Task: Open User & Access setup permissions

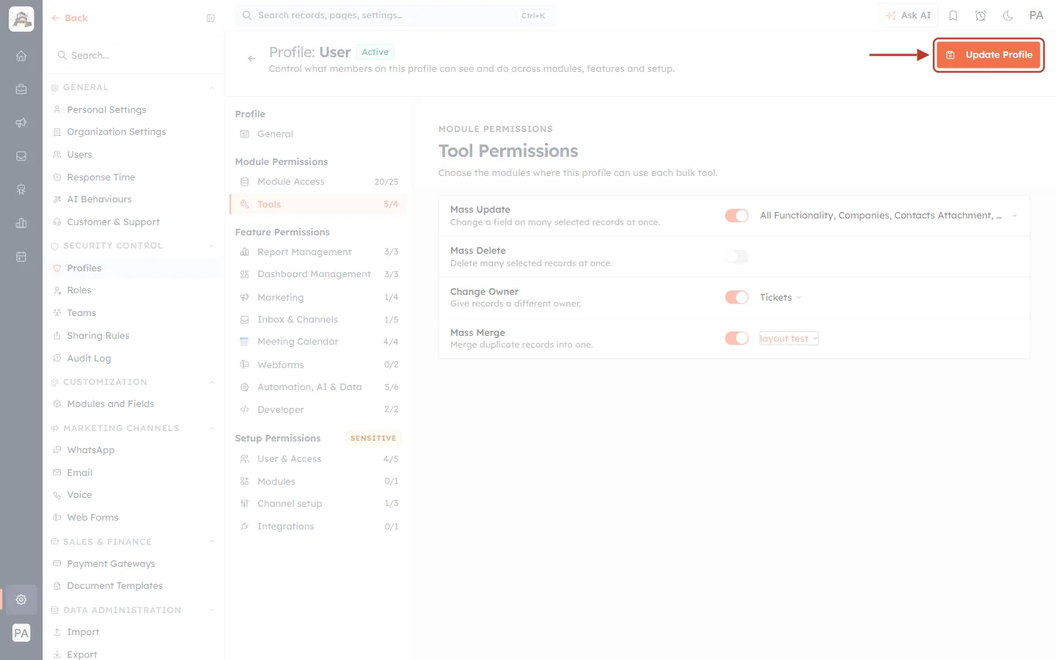Action: [x=318, y=459]
